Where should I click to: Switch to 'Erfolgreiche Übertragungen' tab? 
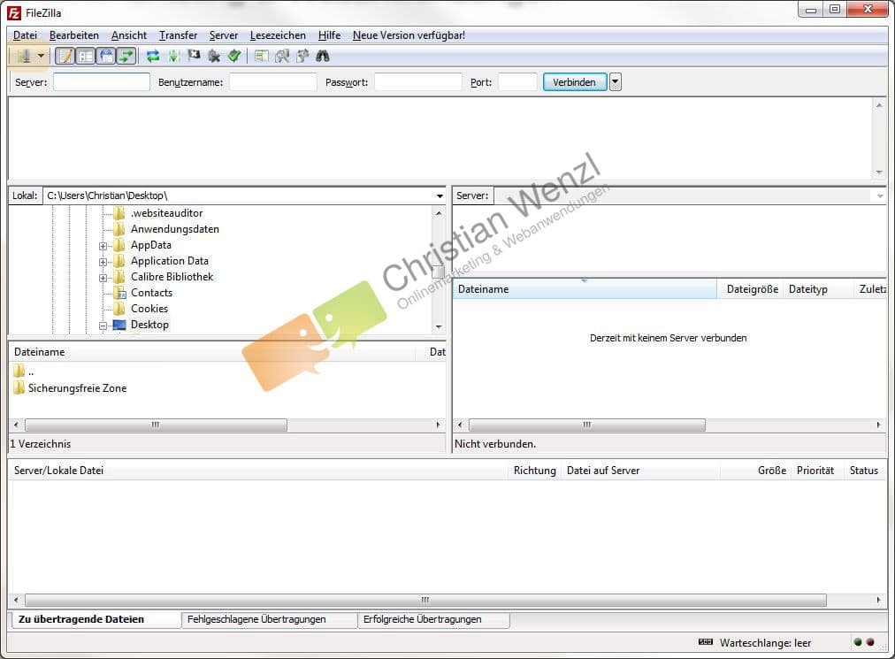coord(433,619)
